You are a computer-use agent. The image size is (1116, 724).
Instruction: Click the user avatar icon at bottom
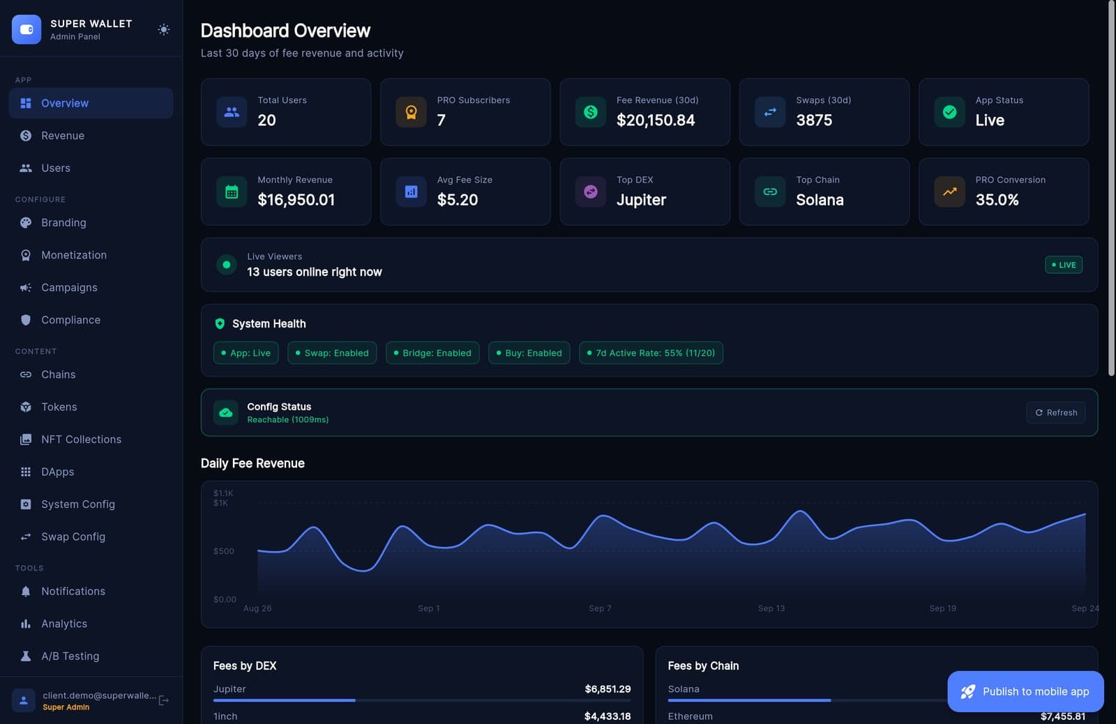[x=23, y=700]
